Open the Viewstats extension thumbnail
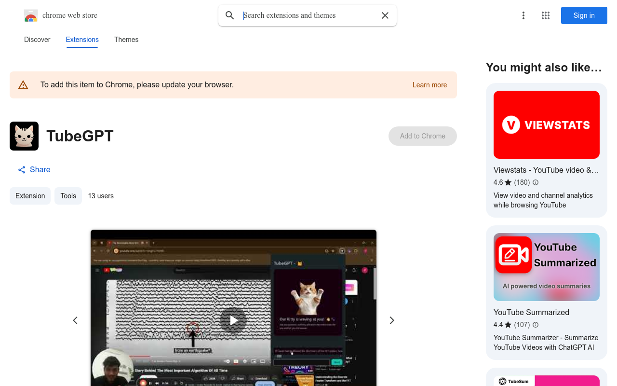The width and height of the screenshot is (617, 386). click(547, 125)
